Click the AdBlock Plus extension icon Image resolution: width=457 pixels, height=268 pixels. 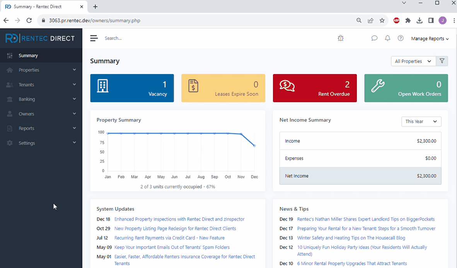tap(396, 20)
